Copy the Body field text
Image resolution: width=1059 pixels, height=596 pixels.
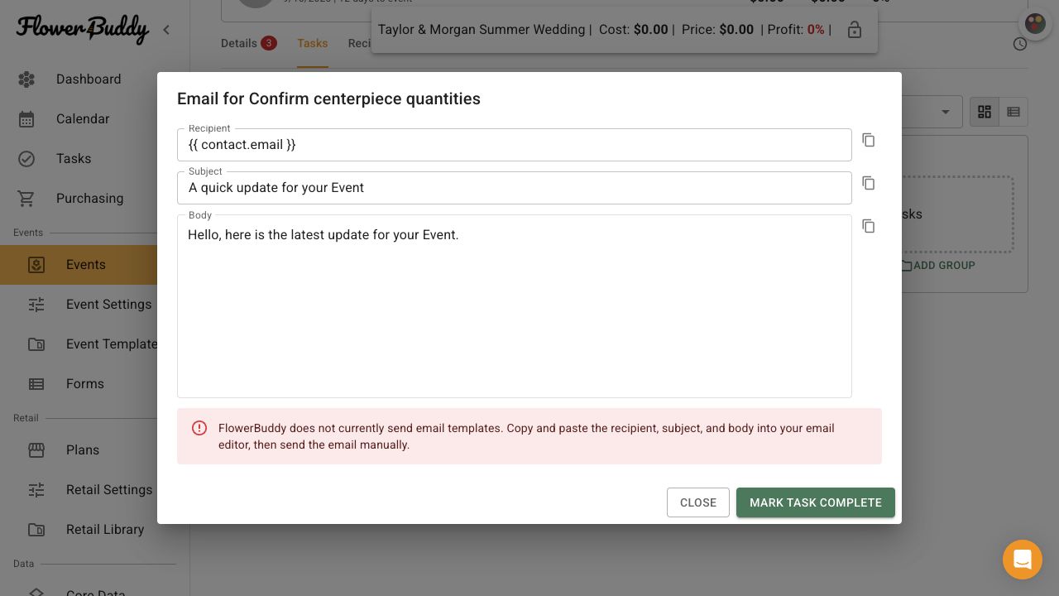click(x=869, y=226)
